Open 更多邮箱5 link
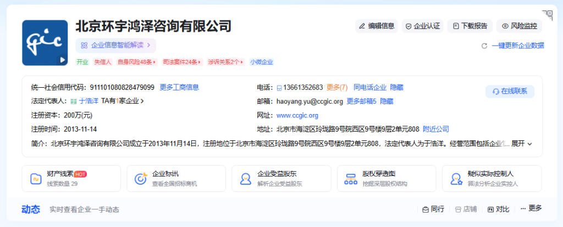 (x=361, y=101)
